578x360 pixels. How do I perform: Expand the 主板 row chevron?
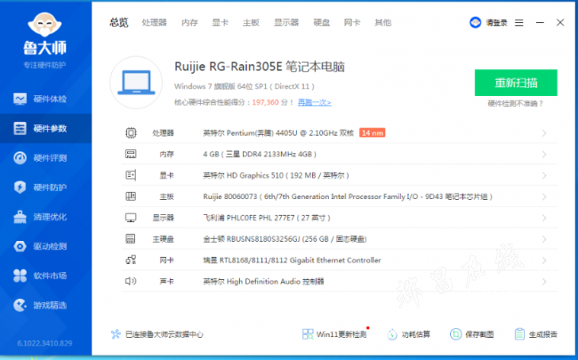[544, 196]
